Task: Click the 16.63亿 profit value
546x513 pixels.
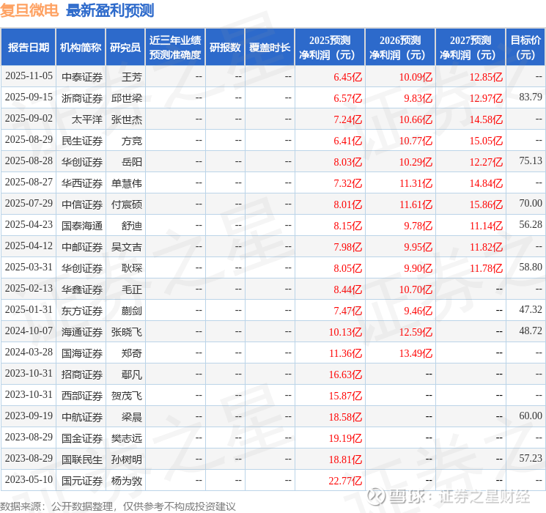Action: tap(345, 374)
